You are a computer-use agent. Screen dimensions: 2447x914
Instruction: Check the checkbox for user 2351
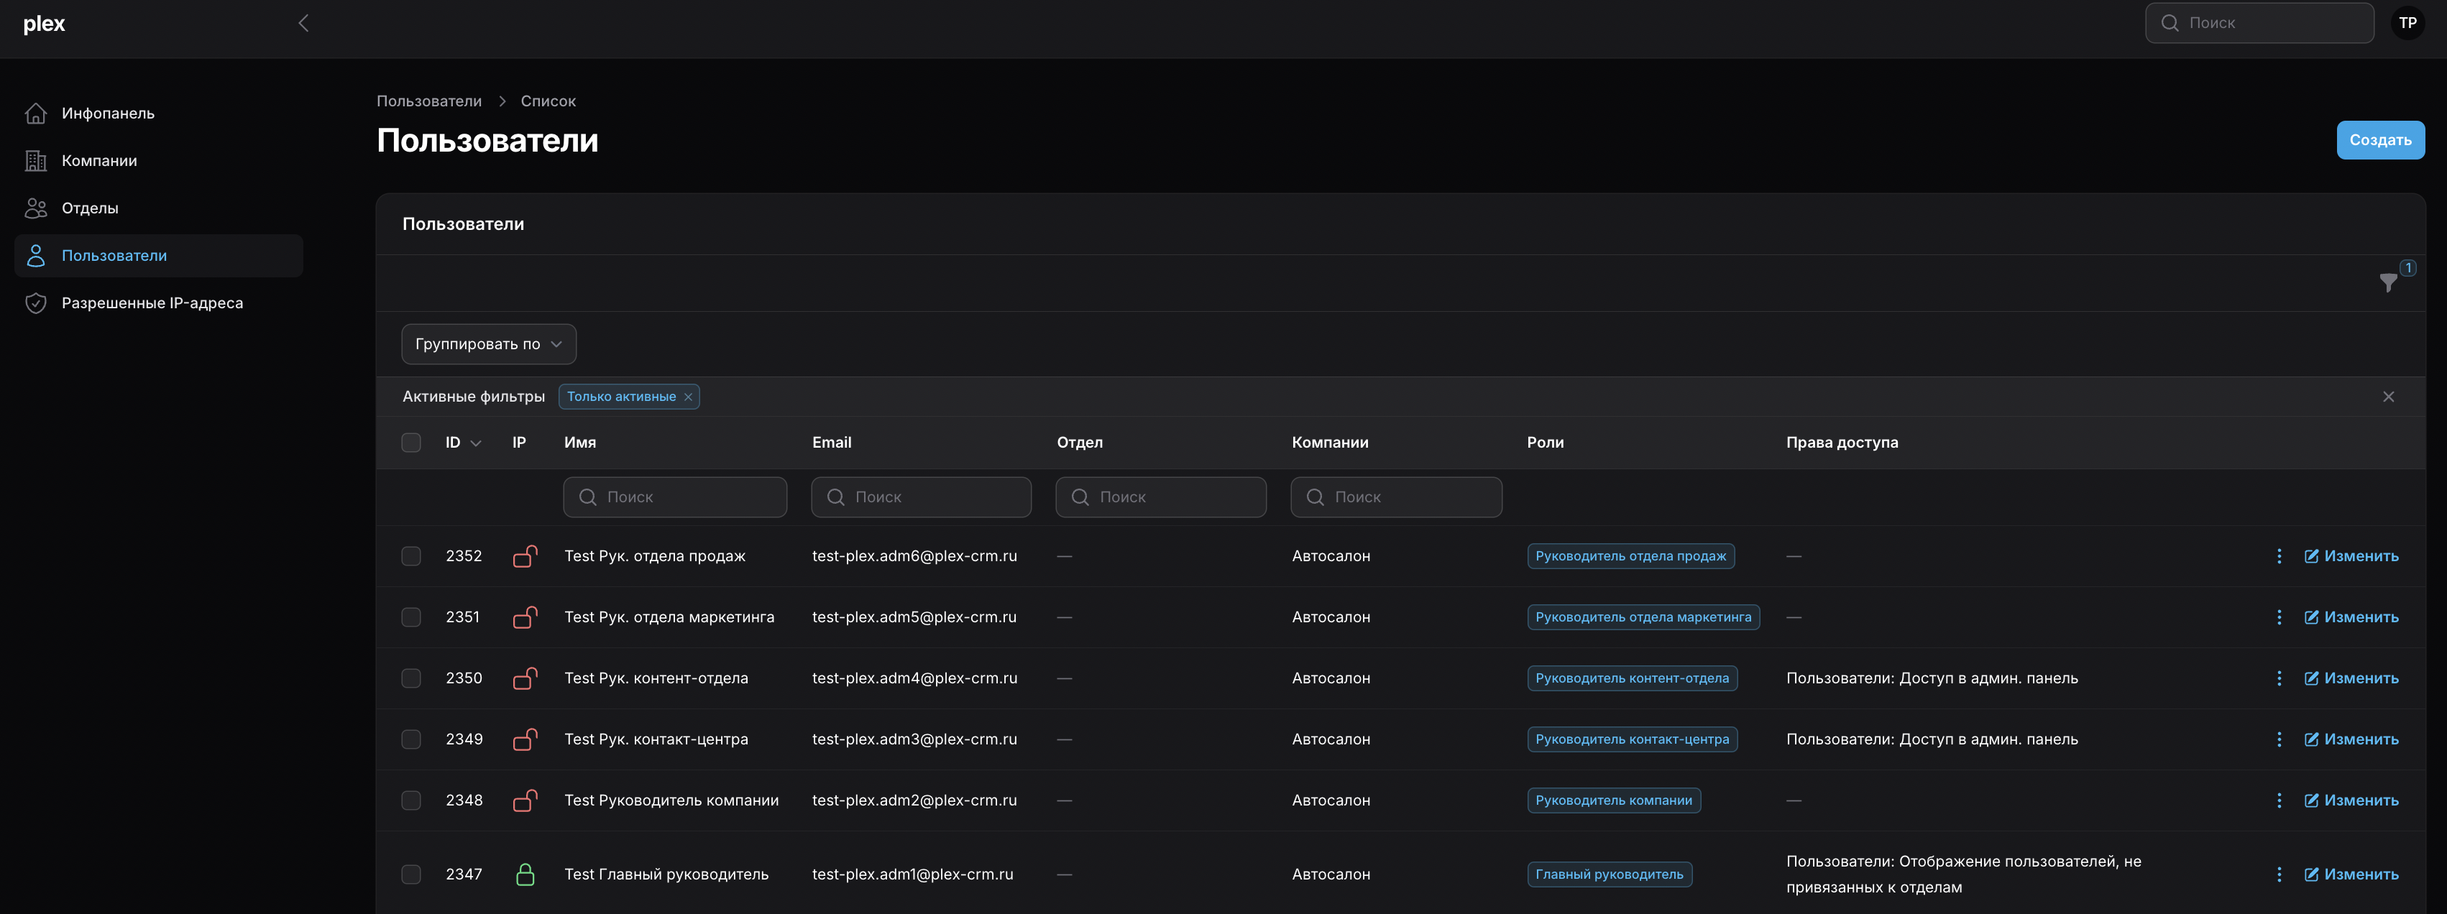click(411, 617)
